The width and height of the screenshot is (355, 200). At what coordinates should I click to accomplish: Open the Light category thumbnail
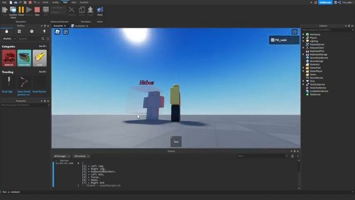pos(39,58)
